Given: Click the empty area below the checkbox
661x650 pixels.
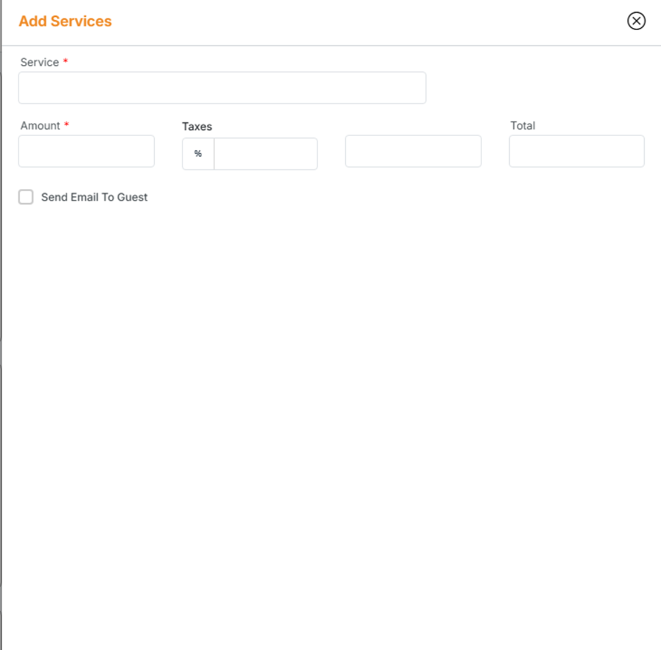Looking at the screenshot, I should [x=330, y=406].
